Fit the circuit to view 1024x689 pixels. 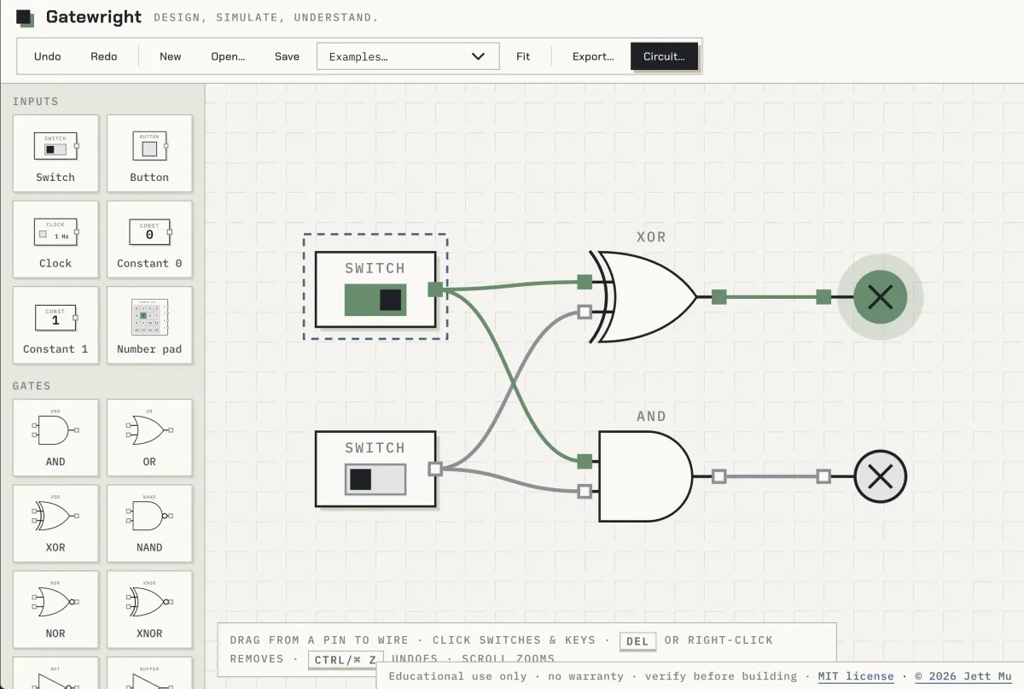click(523, 56)
